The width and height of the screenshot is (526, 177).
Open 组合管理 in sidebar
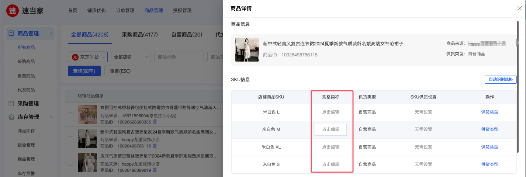pos(26,145)
